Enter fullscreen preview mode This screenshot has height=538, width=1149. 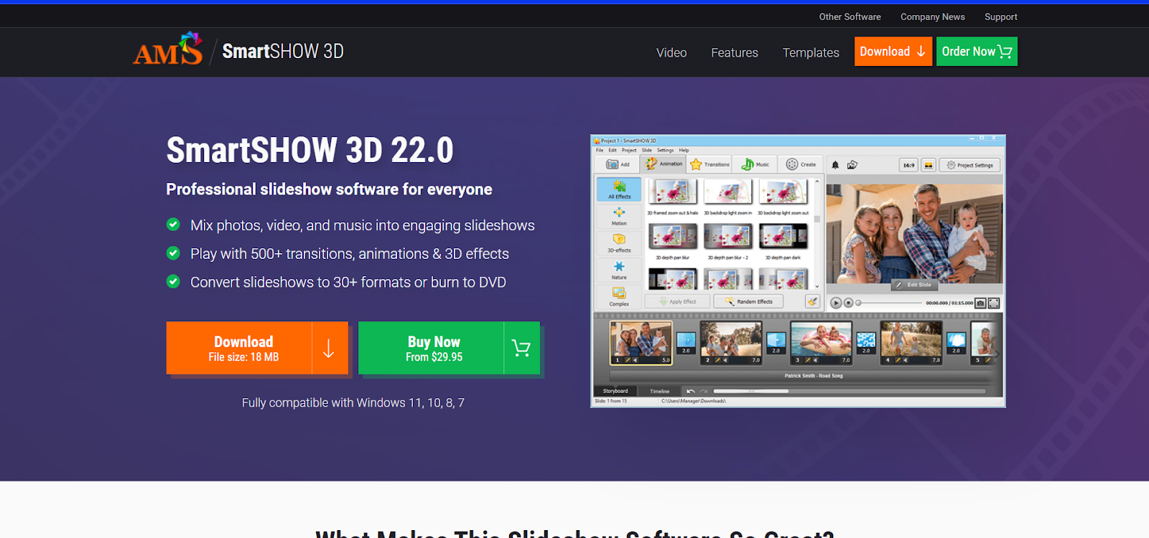coord(994,303)
